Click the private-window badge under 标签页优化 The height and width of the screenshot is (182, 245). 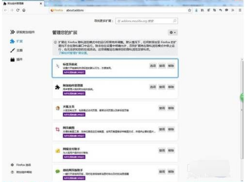[x=74, y=73]
